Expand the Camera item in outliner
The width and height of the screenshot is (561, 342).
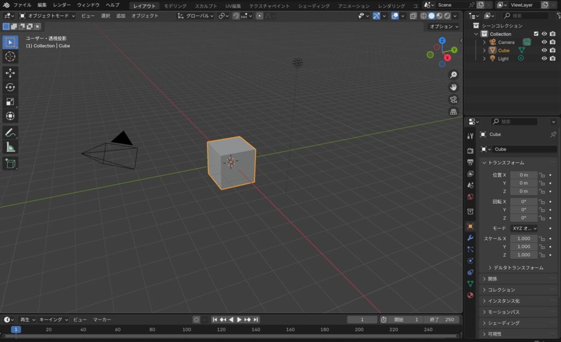pyautogui.click(x=484, y=42)
